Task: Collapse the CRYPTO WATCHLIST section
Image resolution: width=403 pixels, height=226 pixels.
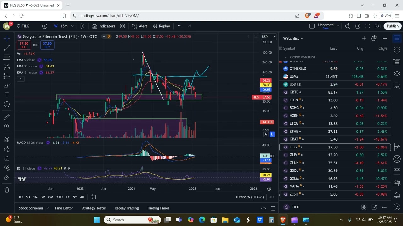Action: (286, 57)
